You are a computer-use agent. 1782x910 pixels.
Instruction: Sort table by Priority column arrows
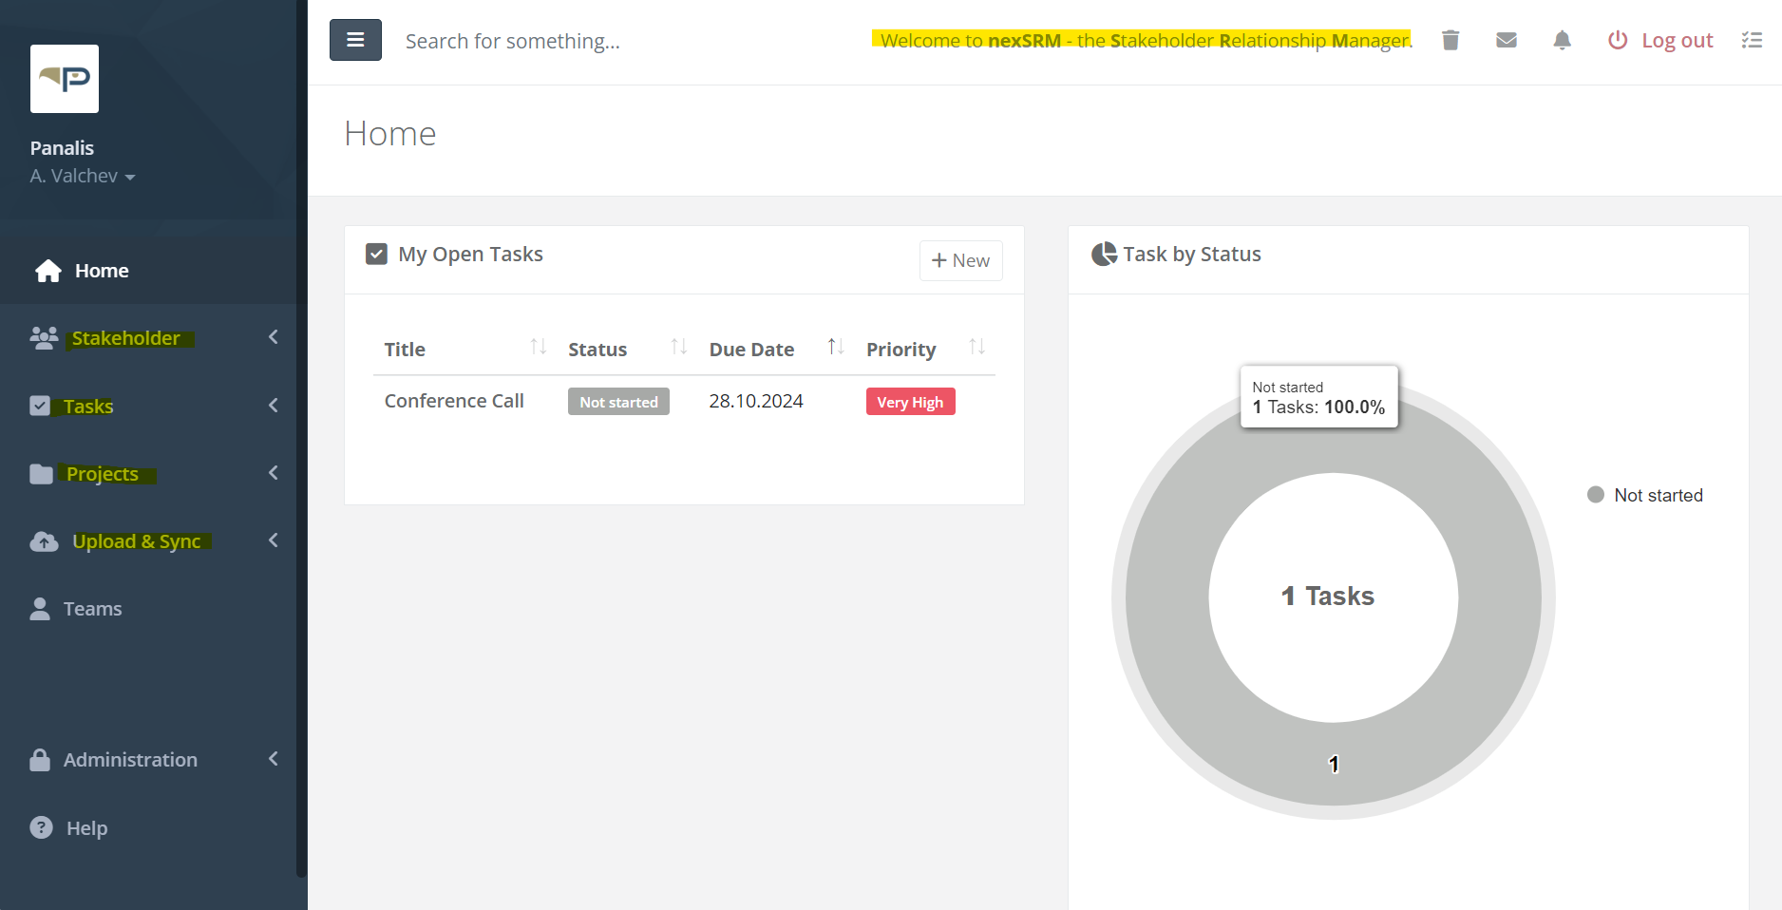pos(976,347)
